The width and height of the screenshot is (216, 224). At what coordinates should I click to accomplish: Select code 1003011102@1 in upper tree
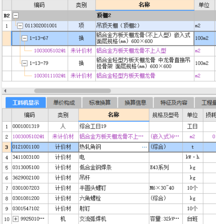50,76
